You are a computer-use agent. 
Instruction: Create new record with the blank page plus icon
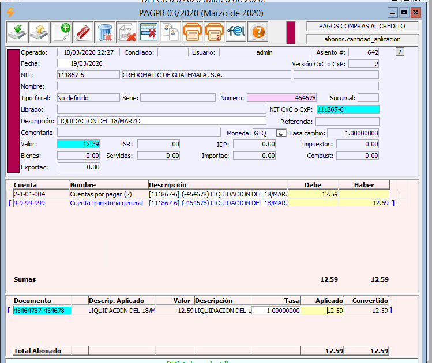tap(61, 32)
